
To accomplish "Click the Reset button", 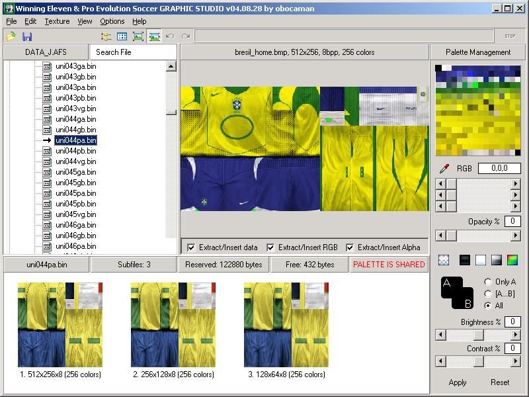I will 500,382.
